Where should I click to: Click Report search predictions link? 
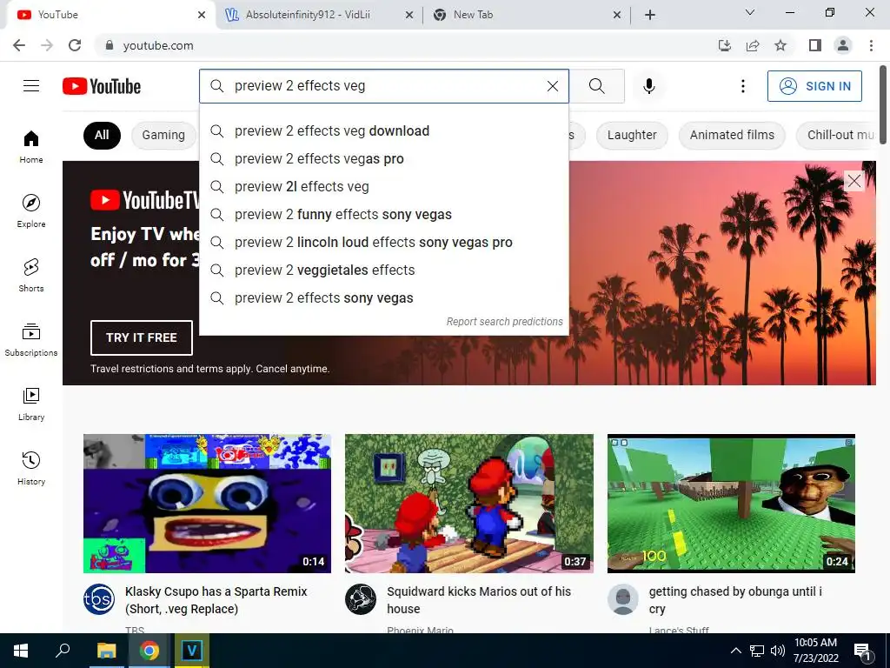505,322
